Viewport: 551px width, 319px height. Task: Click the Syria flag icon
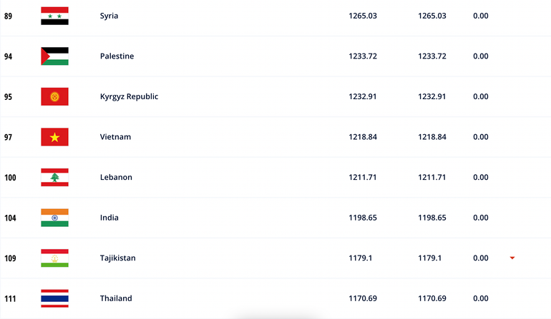click(x=54, y=16)
